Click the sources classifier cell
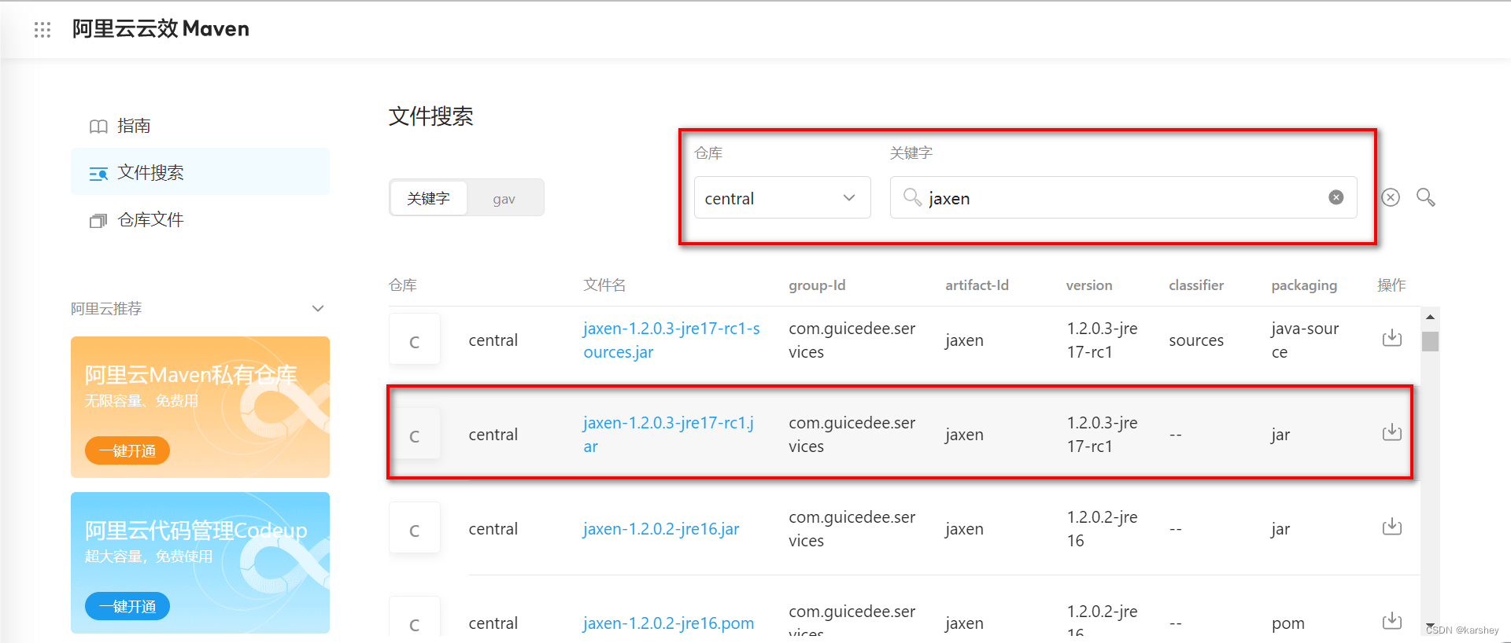1511x643 pixels. pos(1196,340)
